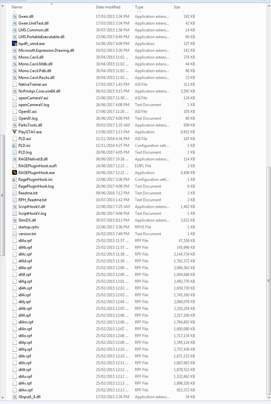
Task: Select the Mono.Cecil.Pdb.dll file name
Action: click(x=35, y=71)
